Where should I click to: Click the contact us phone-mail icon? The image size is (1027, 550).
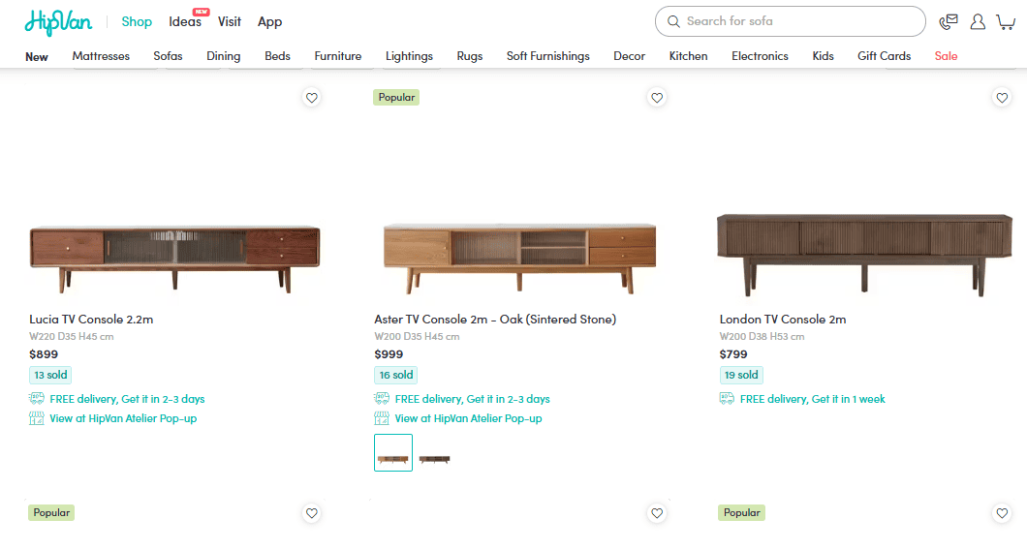click(x=948, y=21)
